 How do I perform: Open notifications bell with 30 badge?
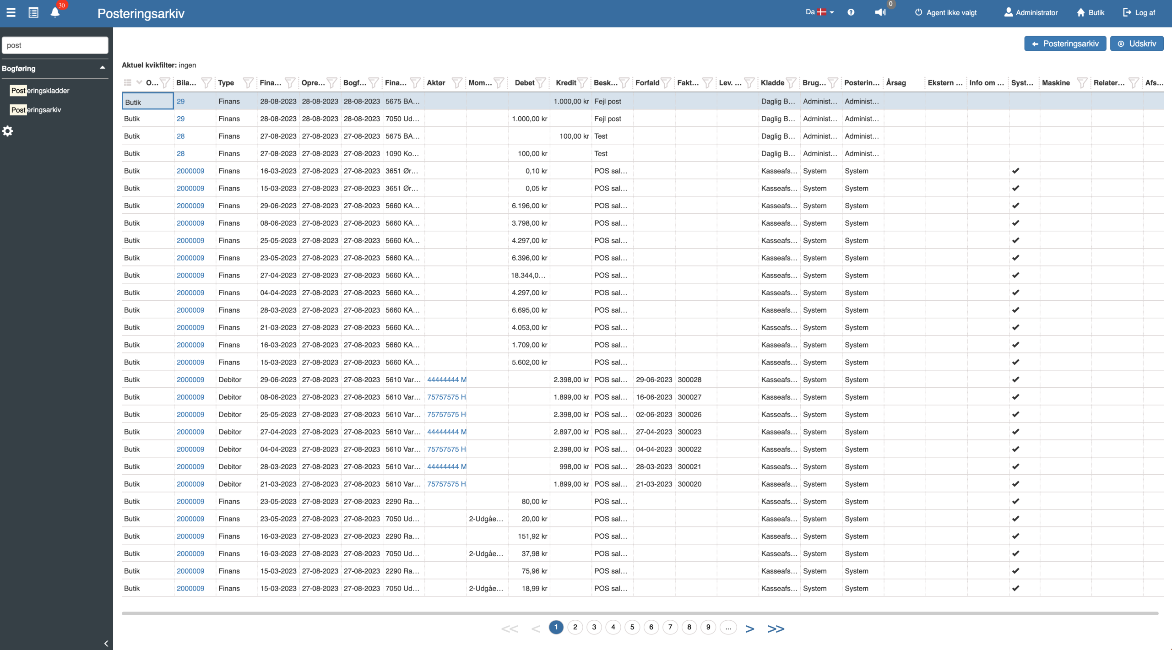(x=55, y=12)
